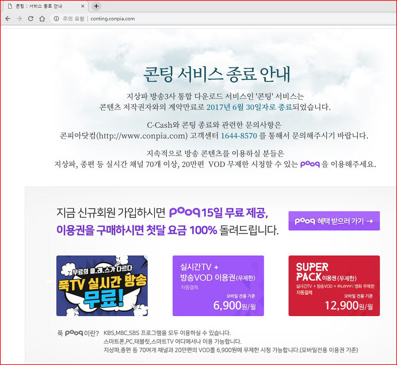Select the 콘팅 :: 서비스 종료 안내 tab
Screen dimensions: 397x365
[x=45, y=6]
